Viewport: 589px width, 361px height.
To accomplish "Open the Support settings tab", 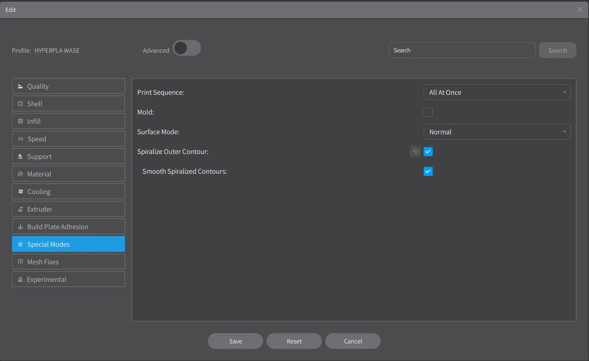I will 68,156.
